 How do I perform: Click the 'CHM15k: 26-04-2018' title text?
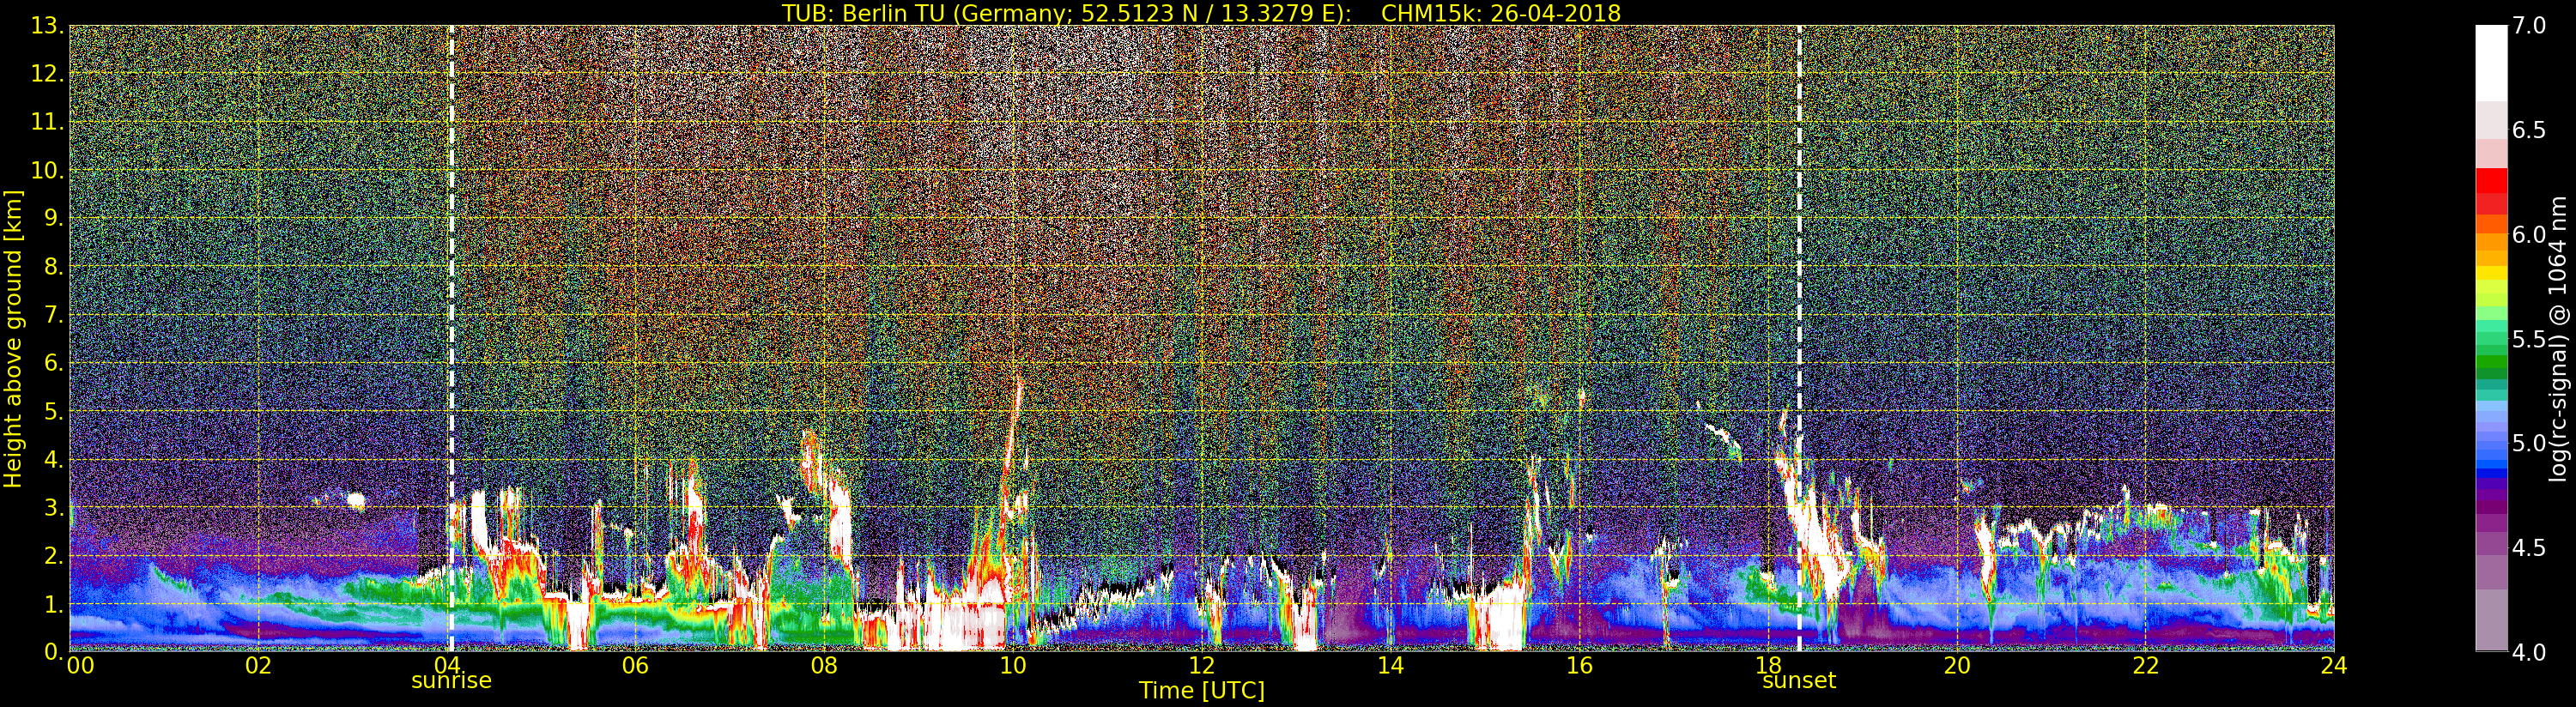pos(1500,13)
